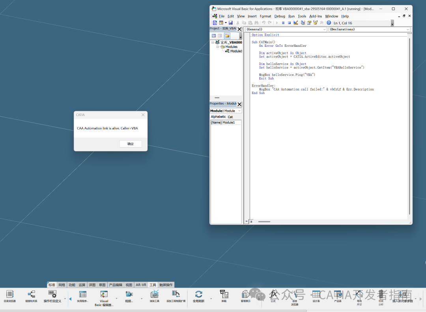This screenshot has height=312, width=426.
Task: Click the blue Help question mark icon
Action: click(x=329, y=23)
